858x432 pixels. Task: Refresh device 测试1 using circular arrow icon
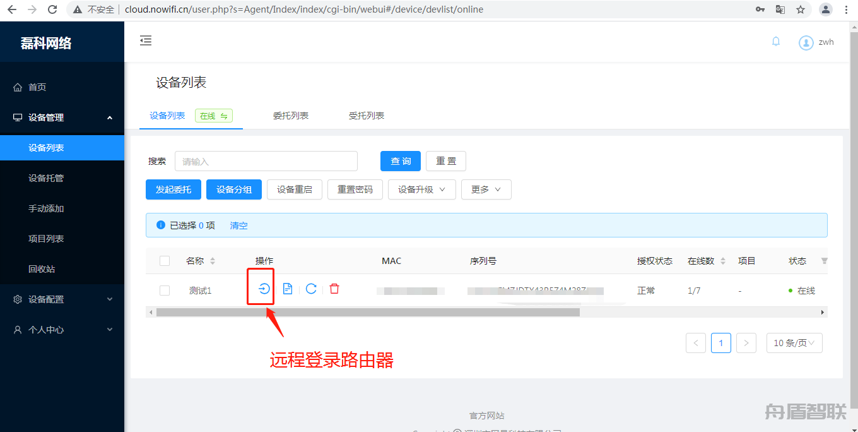point(311,289)
